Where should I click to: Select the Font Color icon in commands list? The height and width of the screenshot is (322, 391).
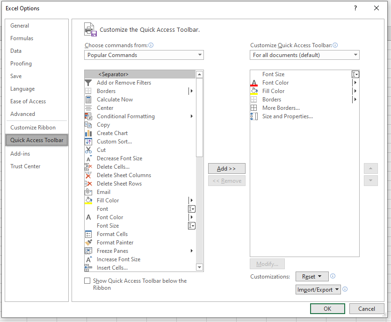pyautogui.click(x=88, y=217)
